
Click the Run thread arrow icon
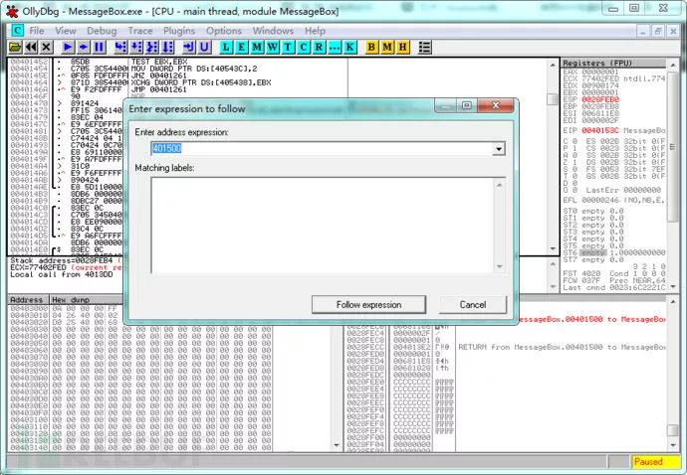84,47
